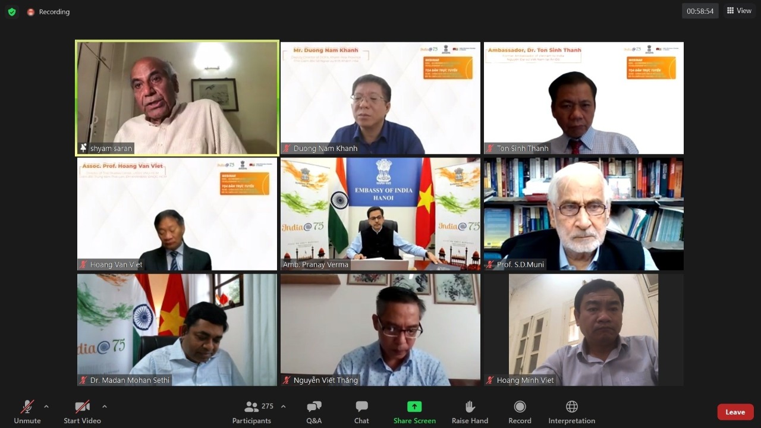Click the red Recording indicator
The width and height of the screenshot is (761, 428).
(x=48, y=12)
